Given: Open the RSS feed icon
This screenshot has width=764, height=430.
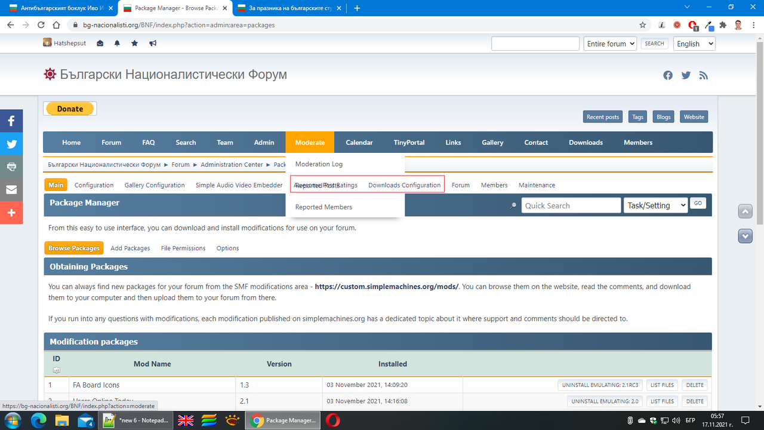Looking at the screenshot, I should (704, 75).
